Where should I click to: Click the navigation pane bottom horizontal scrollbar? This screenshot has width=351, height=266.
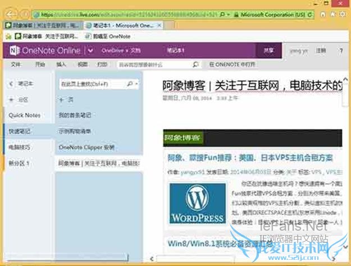pos(67,257)
